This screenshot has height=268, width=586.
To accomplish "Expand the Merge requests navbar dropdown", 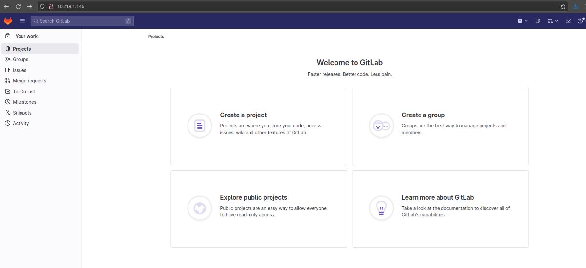I will pos(553,21).
